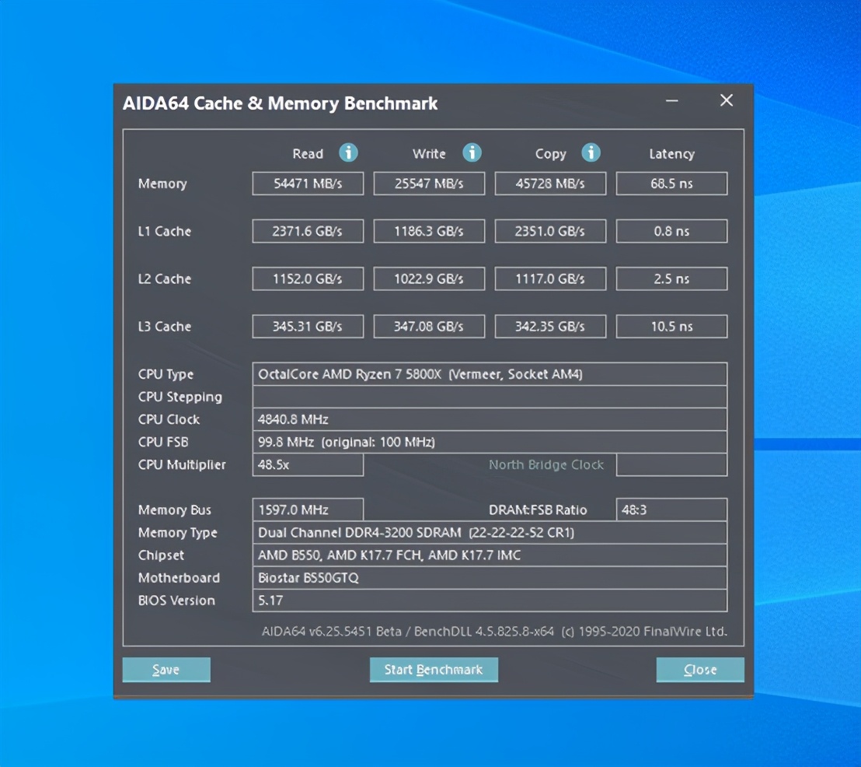Click the CPU Multiplier box
Viewport: 861px width, 767px height.
[x=308, y=464]
